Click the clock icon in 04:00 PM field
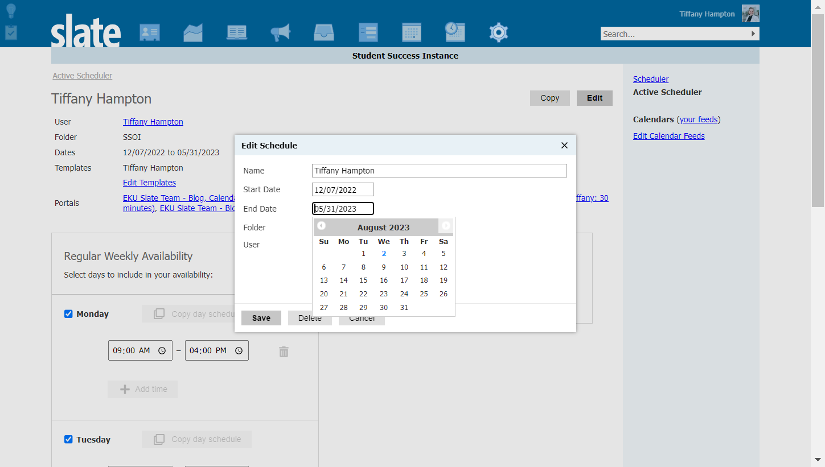 tap(239, 351)
